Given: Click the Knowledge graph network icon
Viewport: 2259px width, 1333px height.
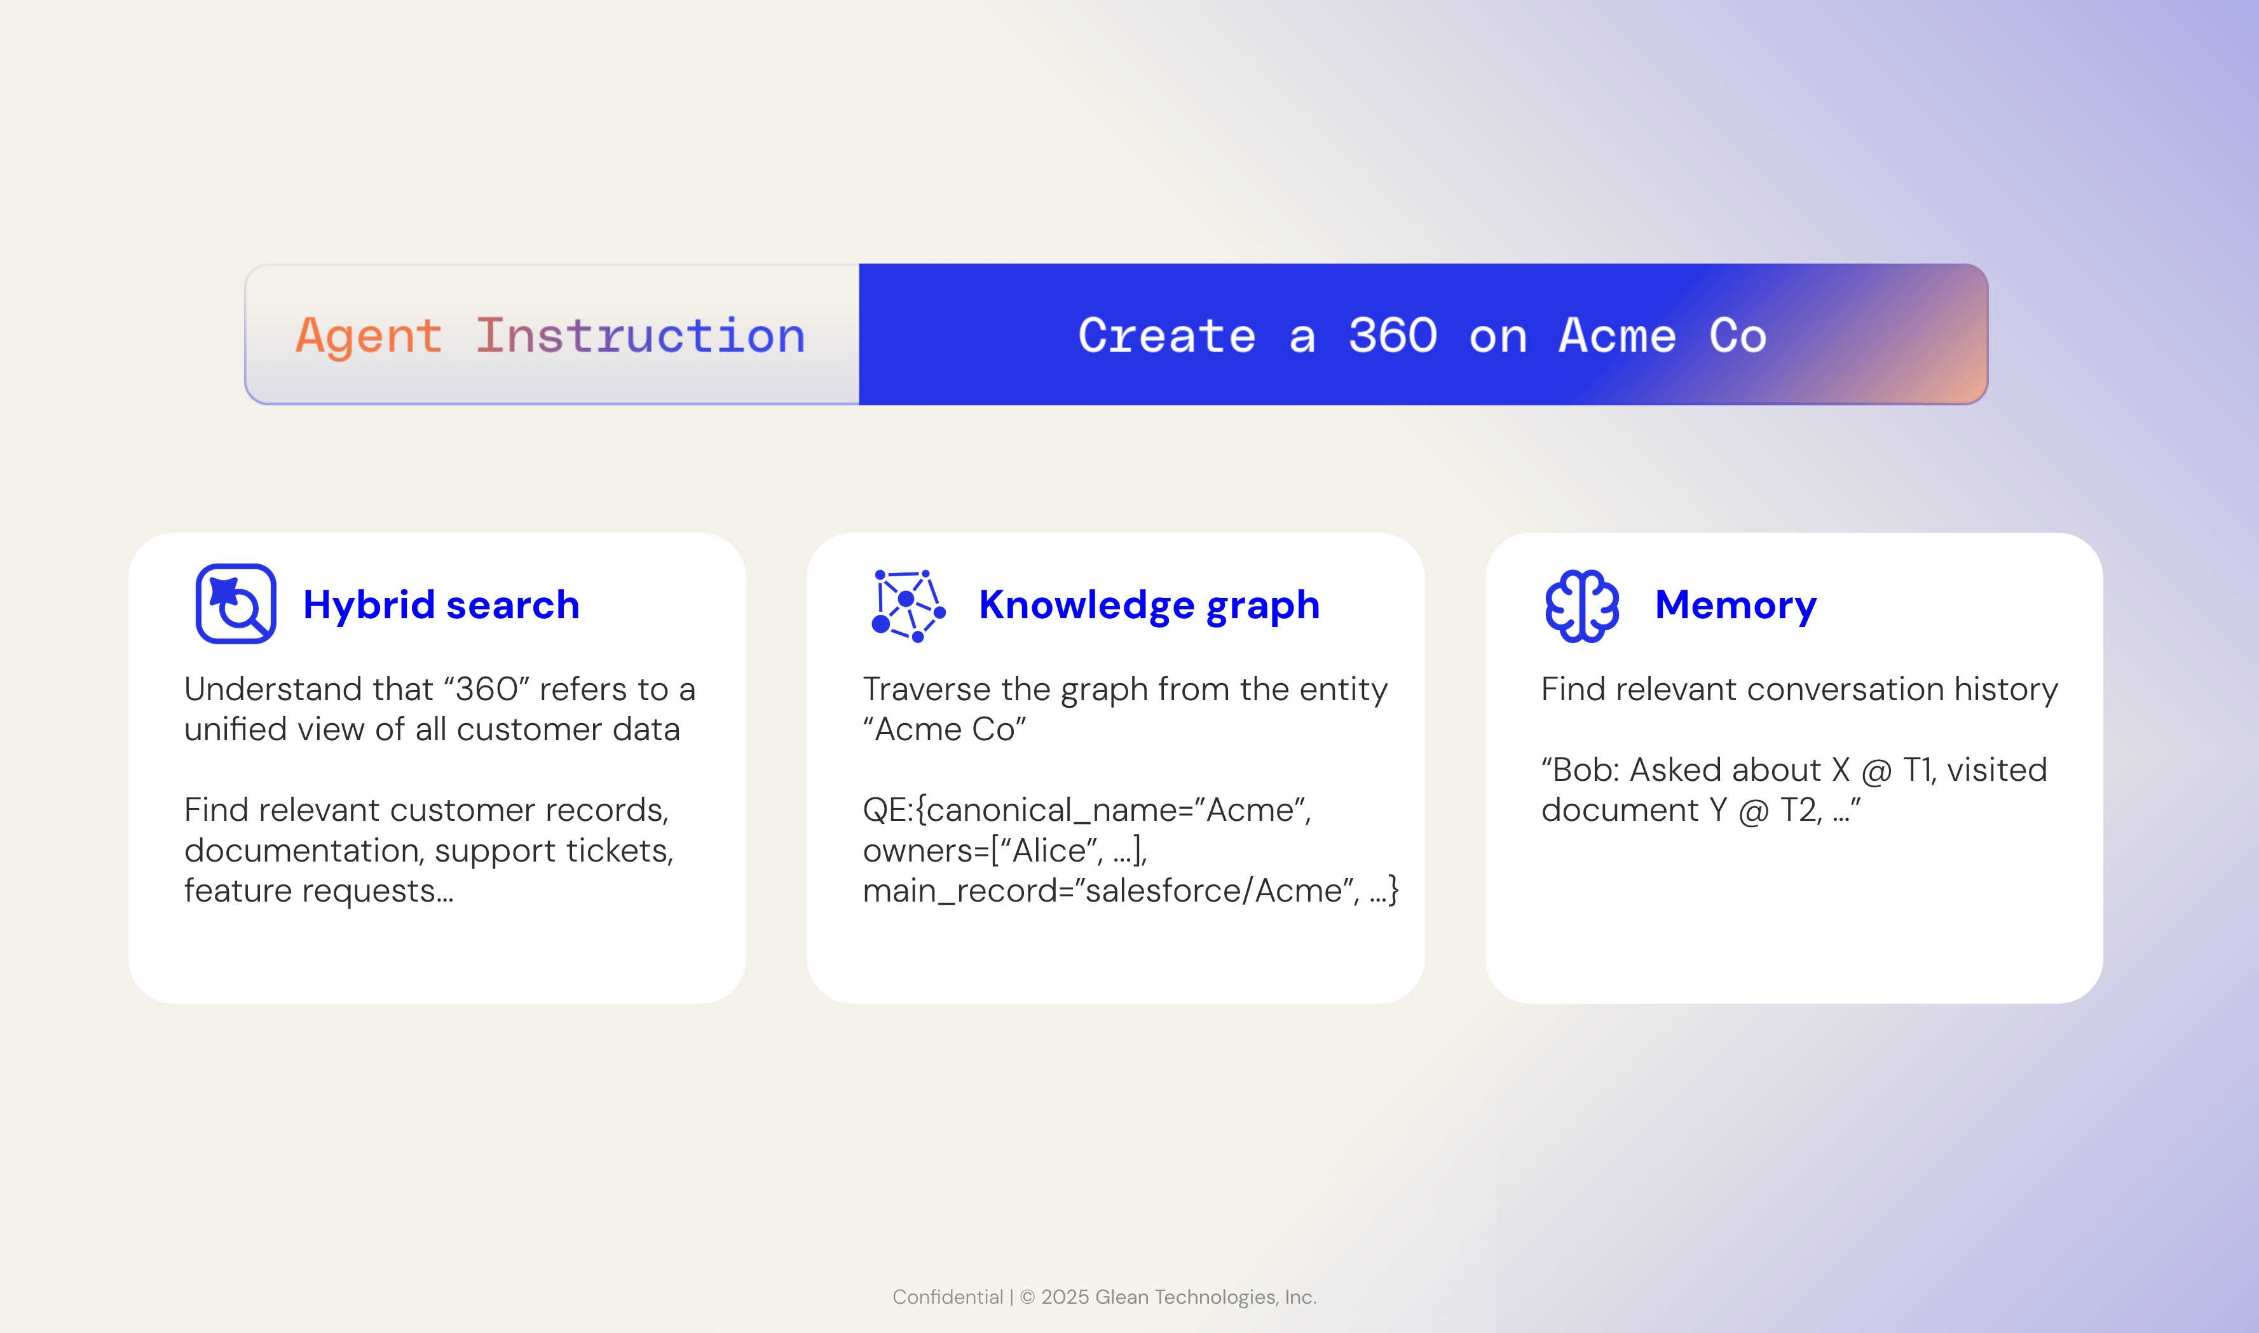Looking at the screenshot, I should [908, 606].
